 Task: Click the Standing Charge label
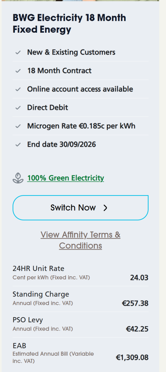coord(41,294)
